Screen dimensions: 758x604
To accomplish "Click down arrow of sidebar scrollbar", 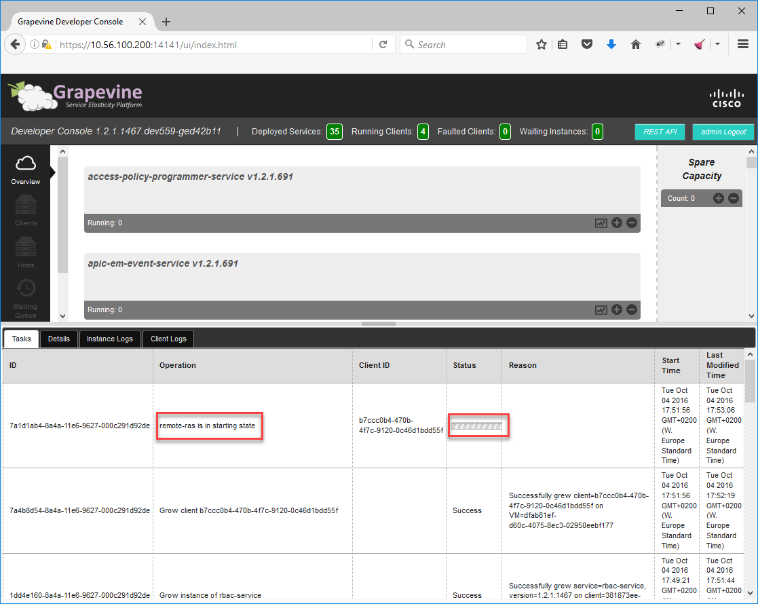I will pos(63,316).
